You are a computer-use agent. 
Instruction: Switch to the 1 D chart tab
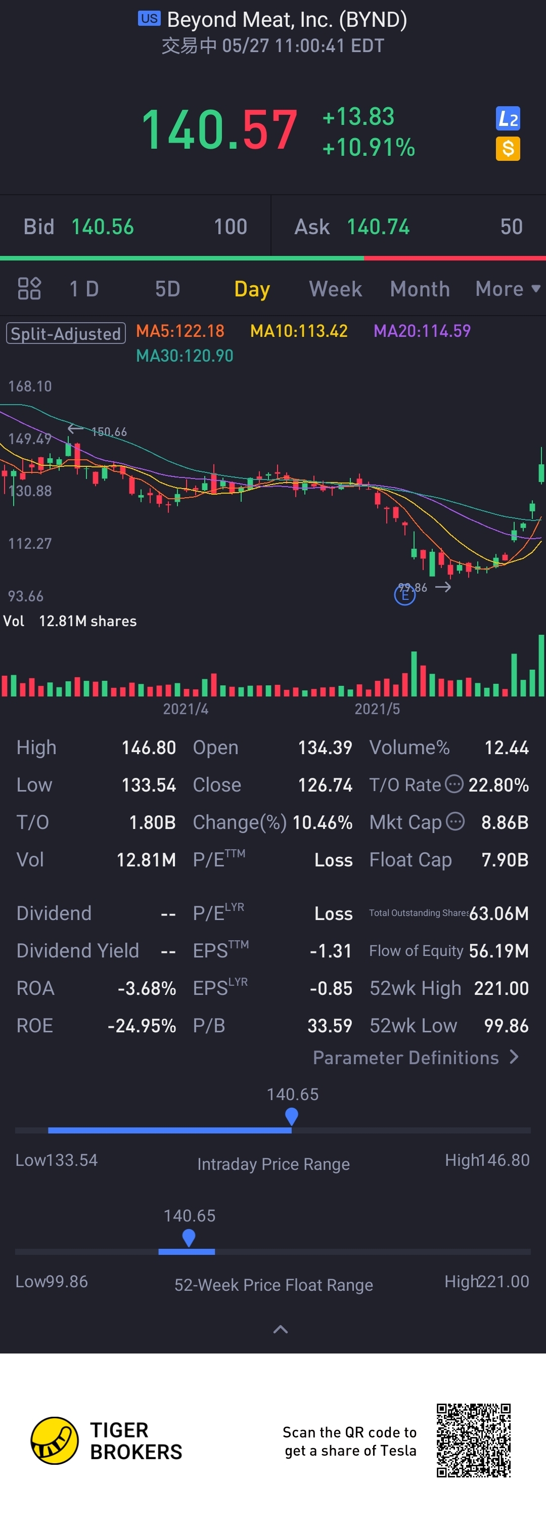coord(84,289)
